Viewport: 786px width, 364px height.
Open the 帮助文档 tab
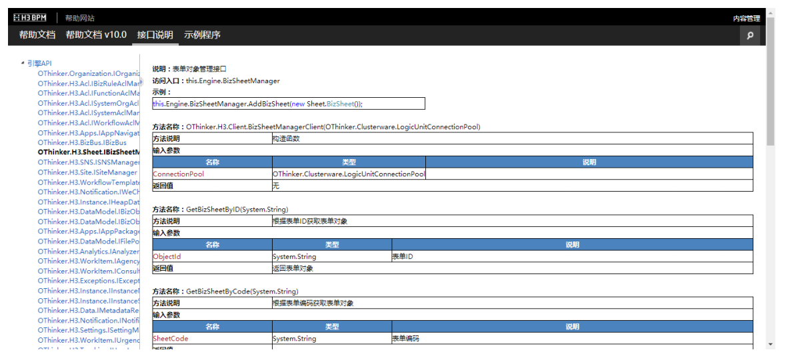[x=37, y=35]
